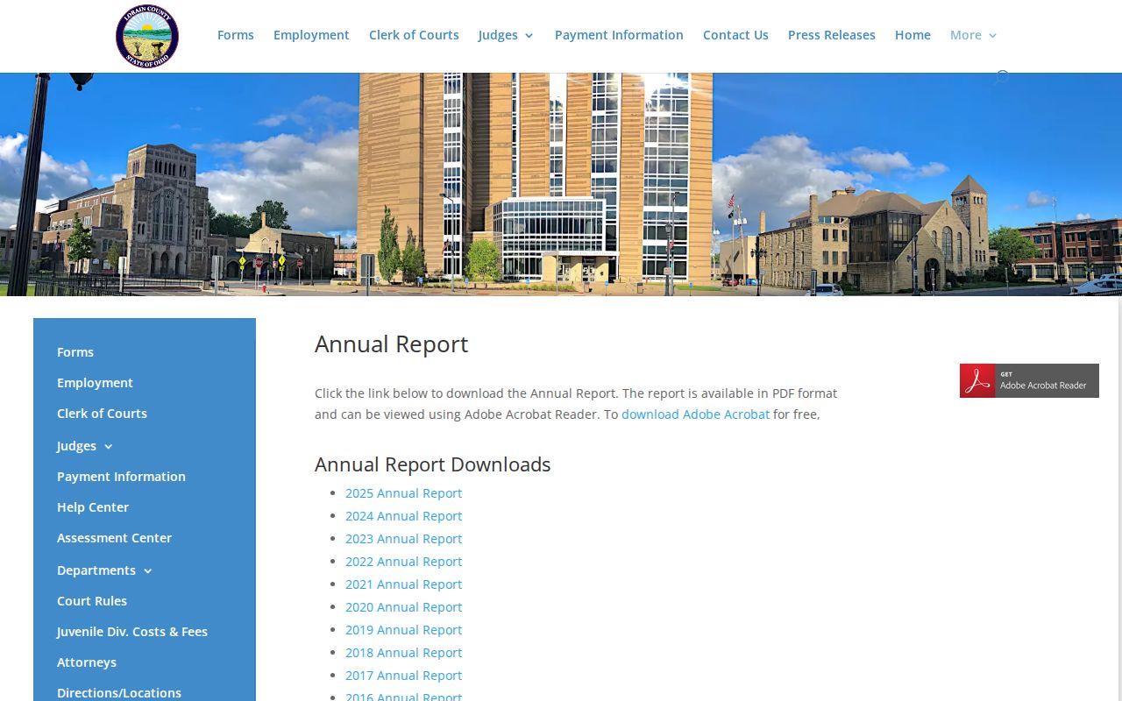The image size is (1122, 701).
Task: Open Clerk of Courts in the sidebar
Action: coord(102,414)
